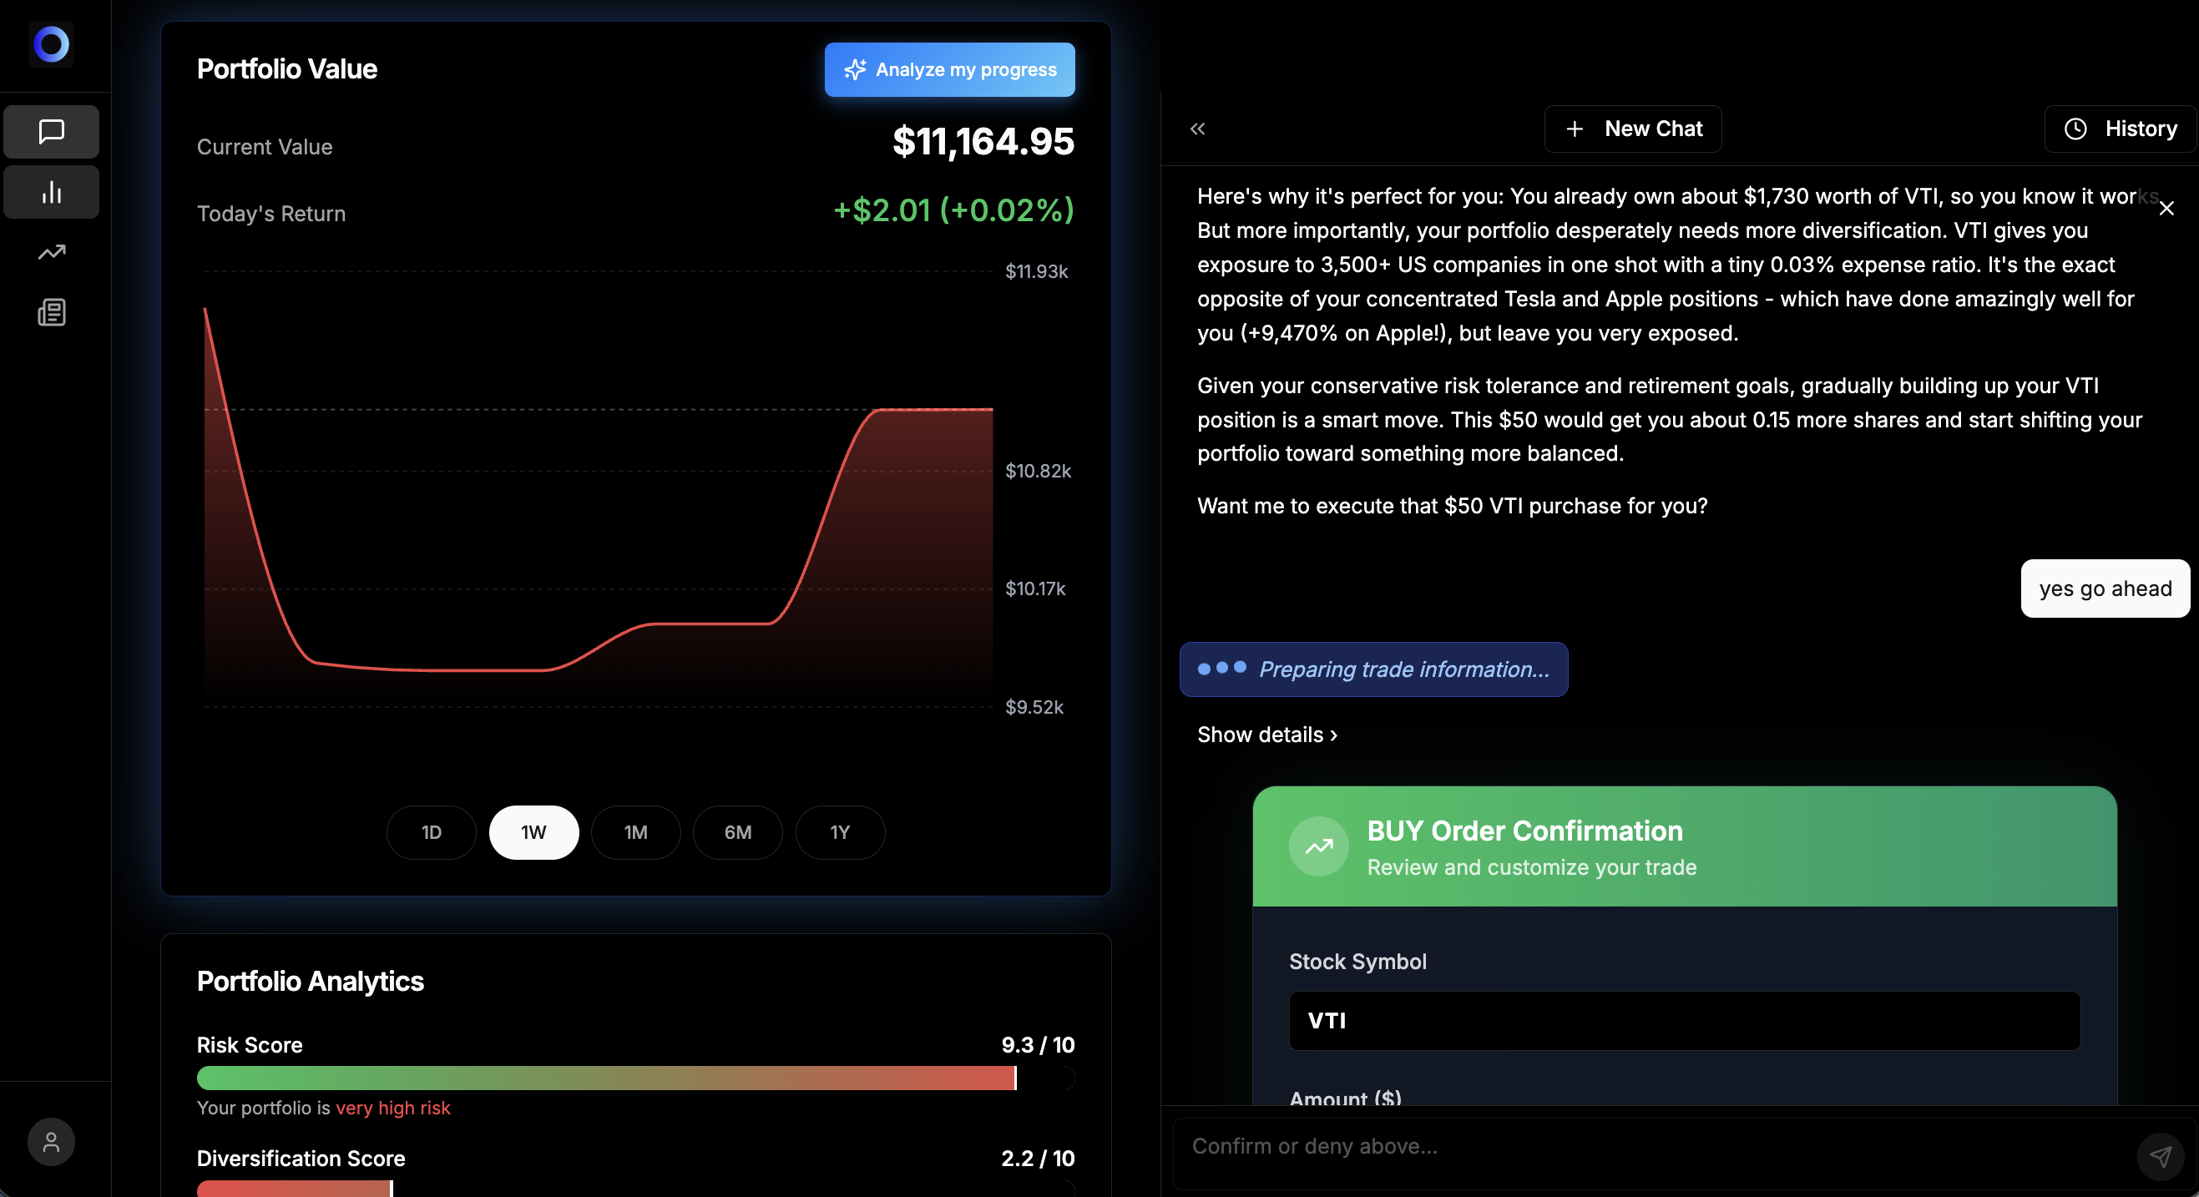Enable the 6M chart timeframe
The height and width of the screenshot is (1197, 2199).
click(x=736, y=832)
